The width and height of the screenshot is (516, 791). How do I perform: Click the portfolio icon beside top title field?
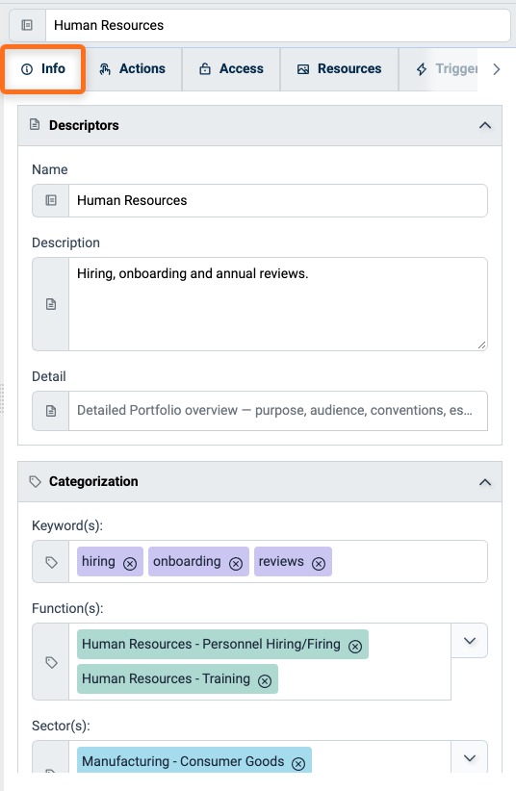(x=27, y=25)
